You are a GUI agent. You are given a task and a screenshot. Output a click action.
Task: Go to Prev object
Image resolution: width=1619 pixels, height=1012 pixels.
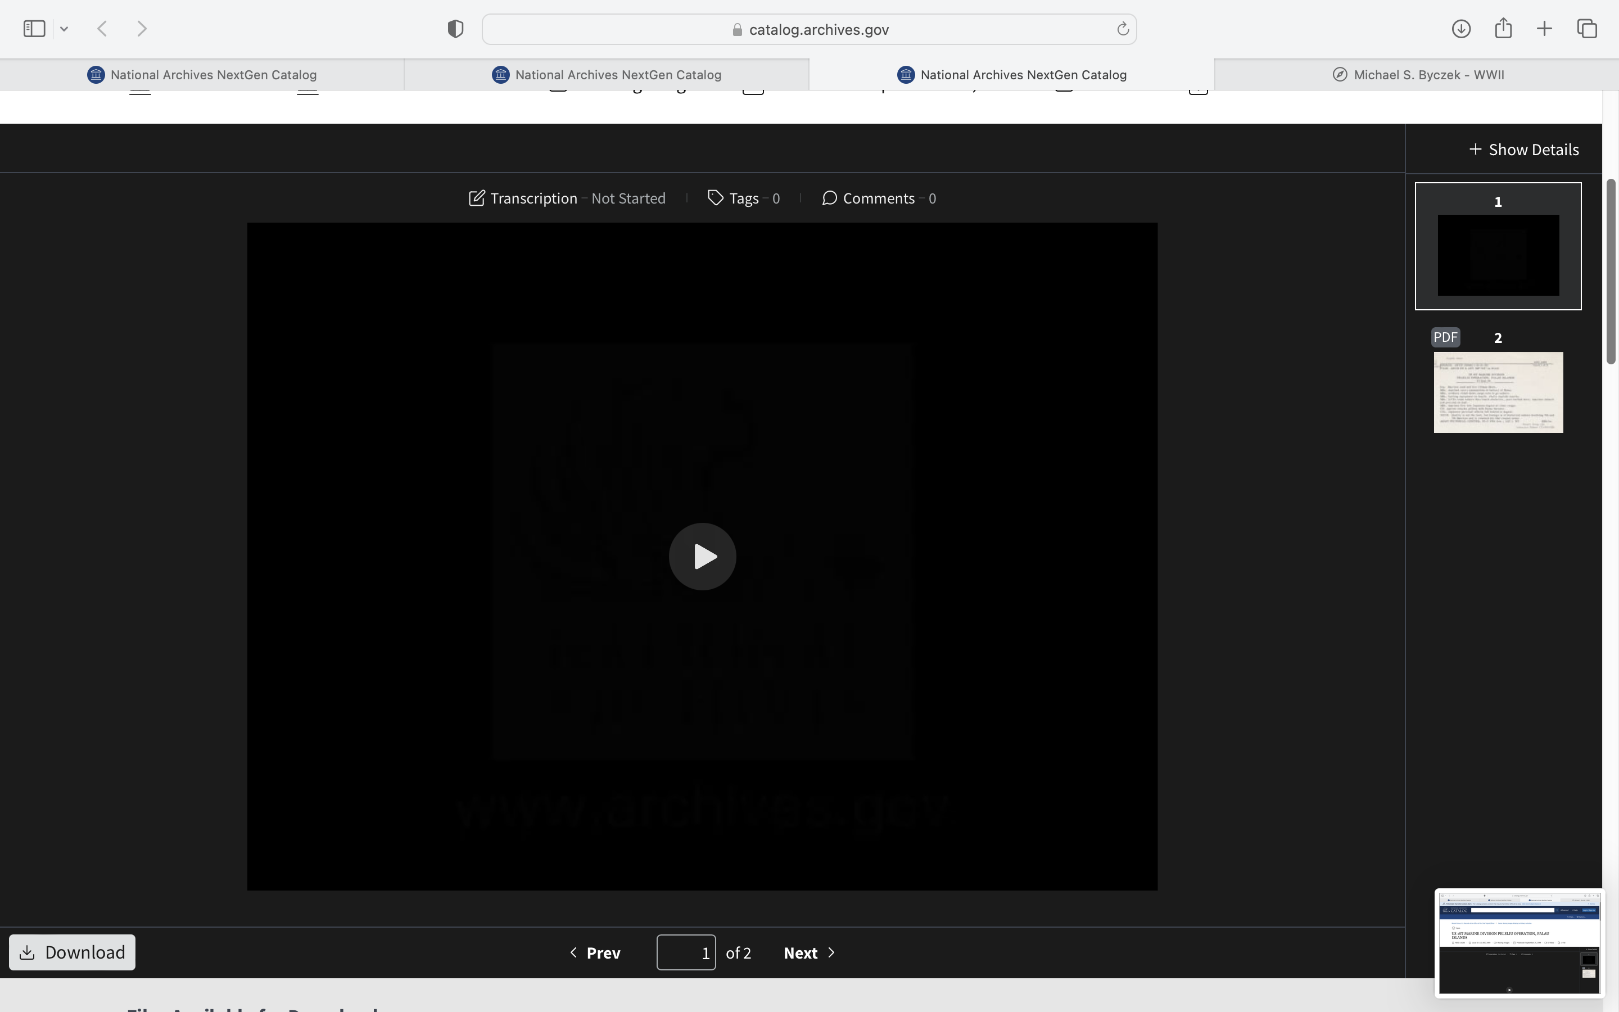595,952
